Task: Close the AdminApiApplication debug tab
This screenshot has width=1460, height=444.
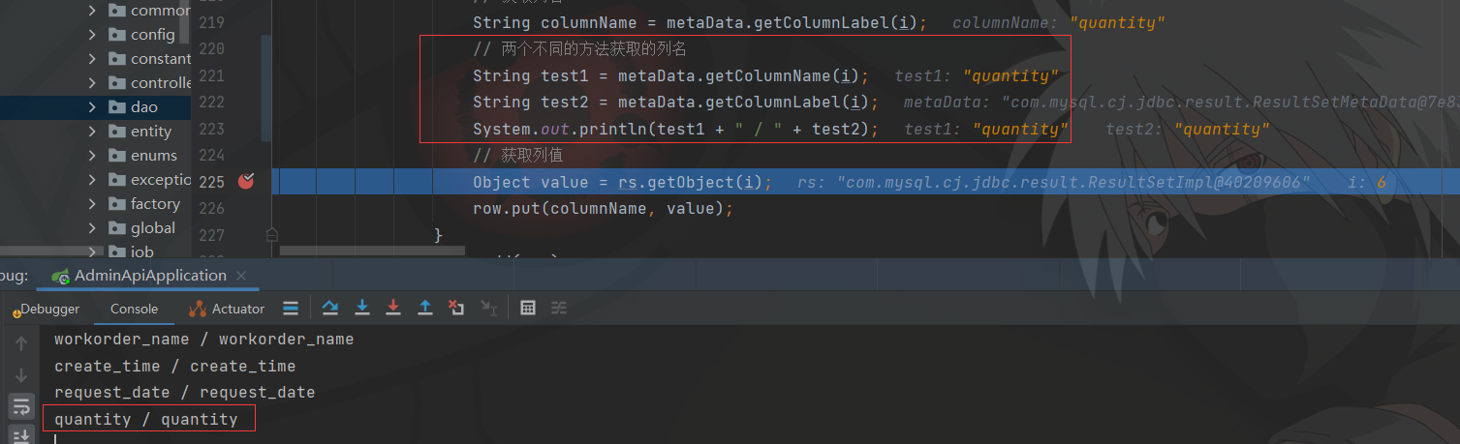Action: pyautogui.click(x=241, y=276)
